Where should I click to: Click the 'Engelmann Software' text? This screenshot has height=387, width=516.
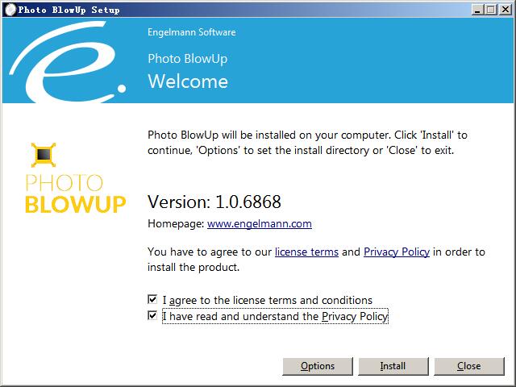coord(192,32)
